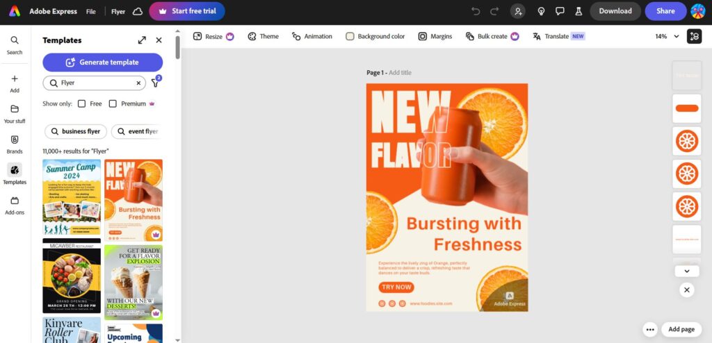The width and height of the screenshot is (712, 343).
Task: Click the Flyer document name
Action: click(x=118, y=12)
